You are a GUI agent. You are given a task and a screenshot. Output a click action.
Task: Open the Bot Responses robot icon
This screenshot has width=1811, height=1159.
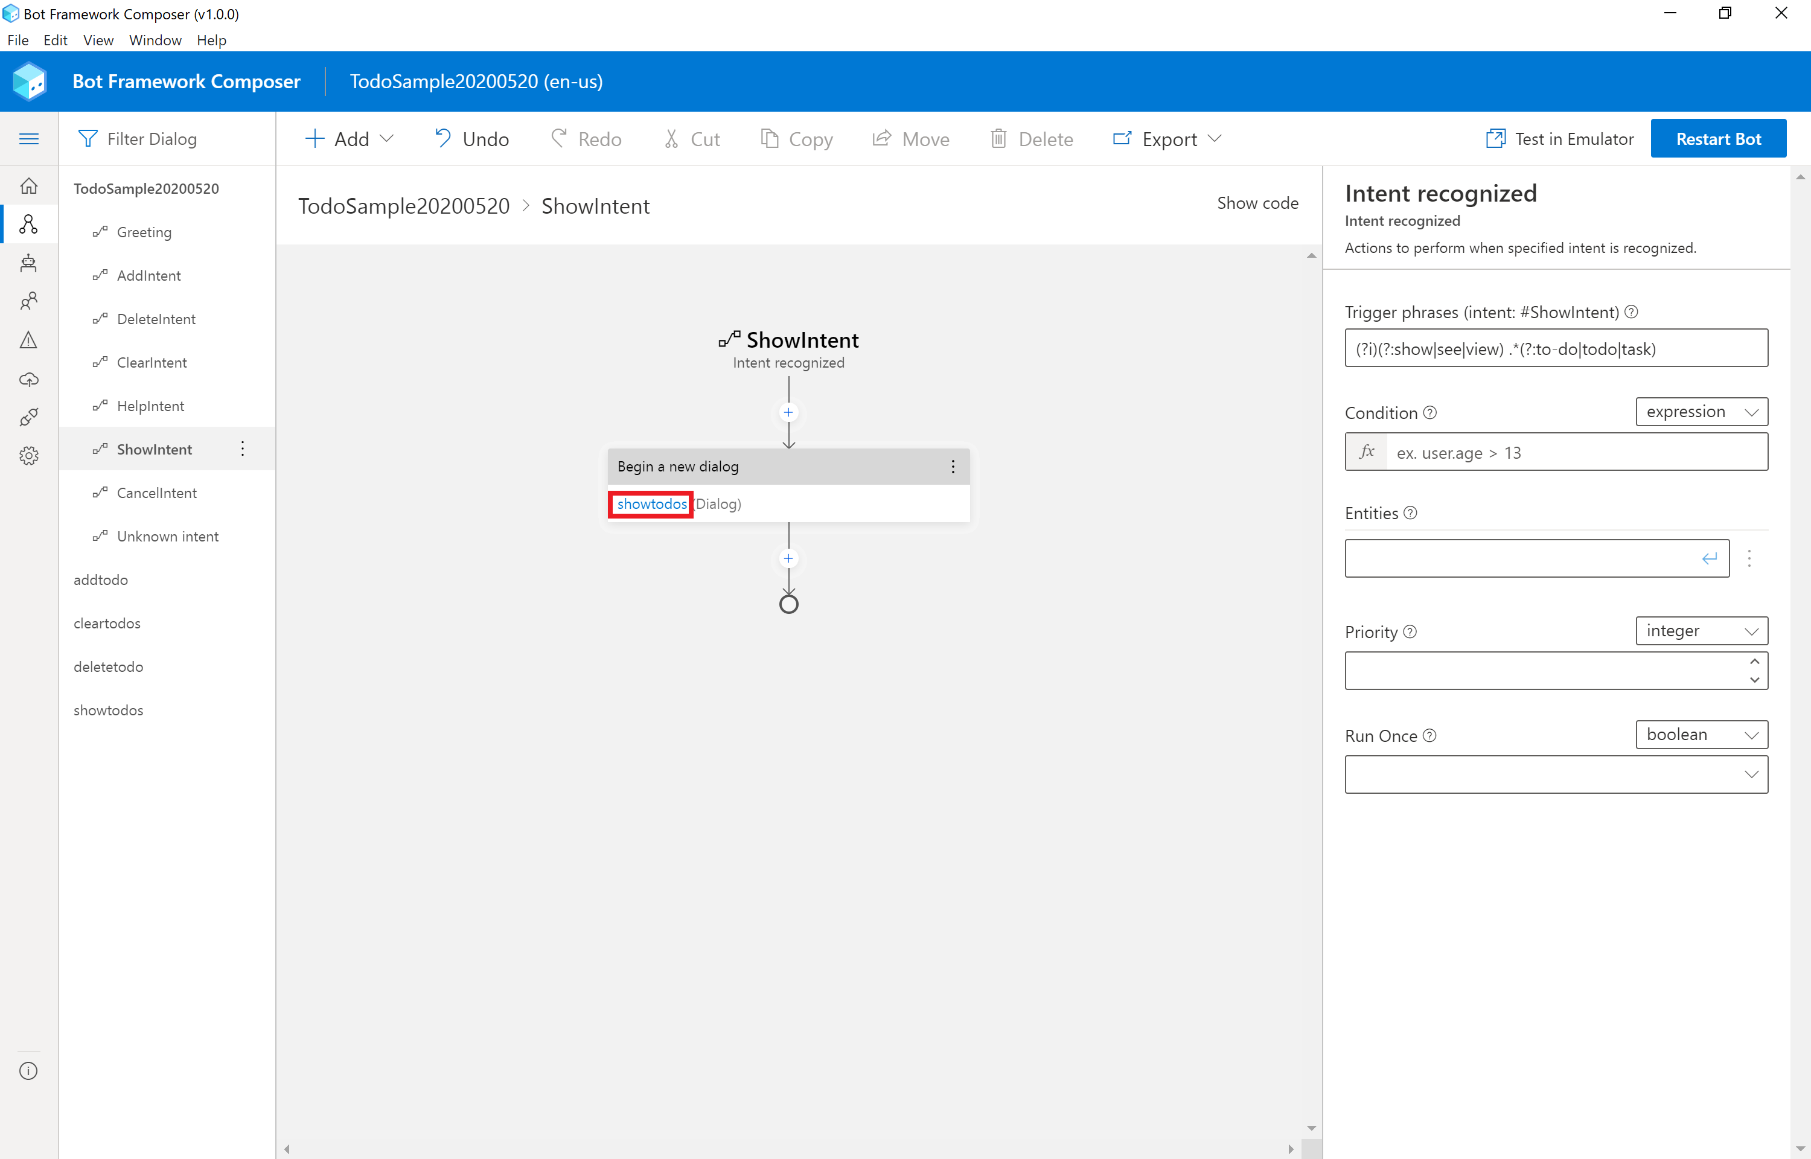coord(28,263)
